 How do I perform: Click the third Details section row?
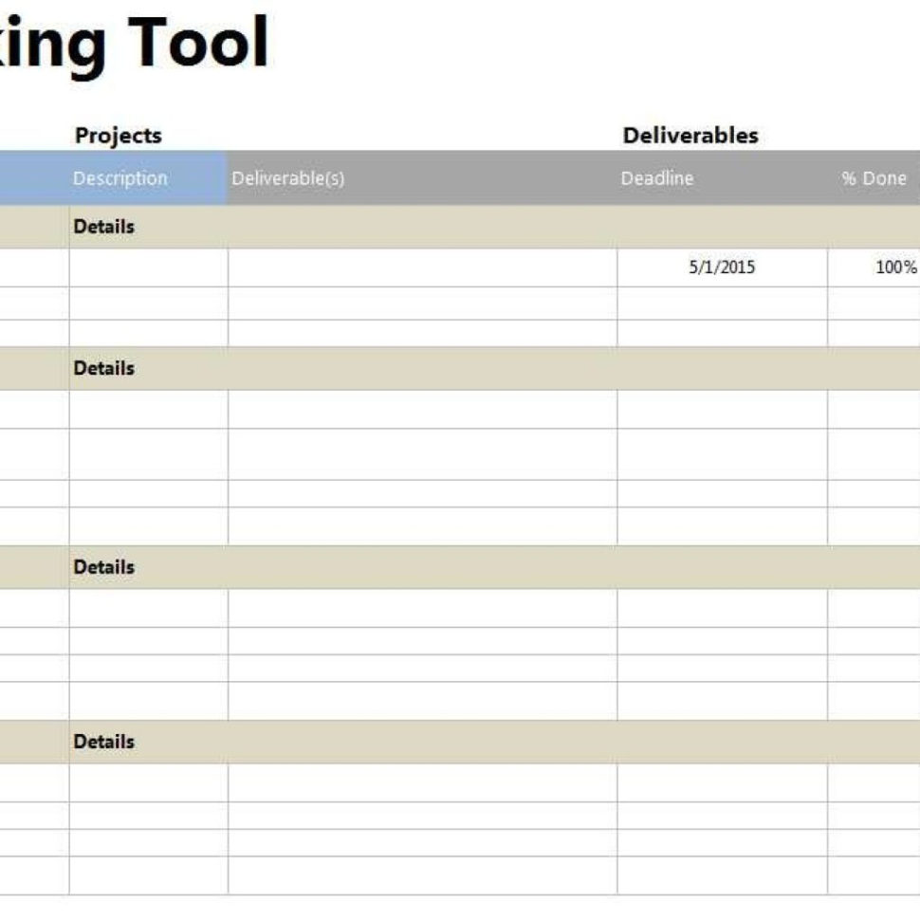(x=102, y=566)
